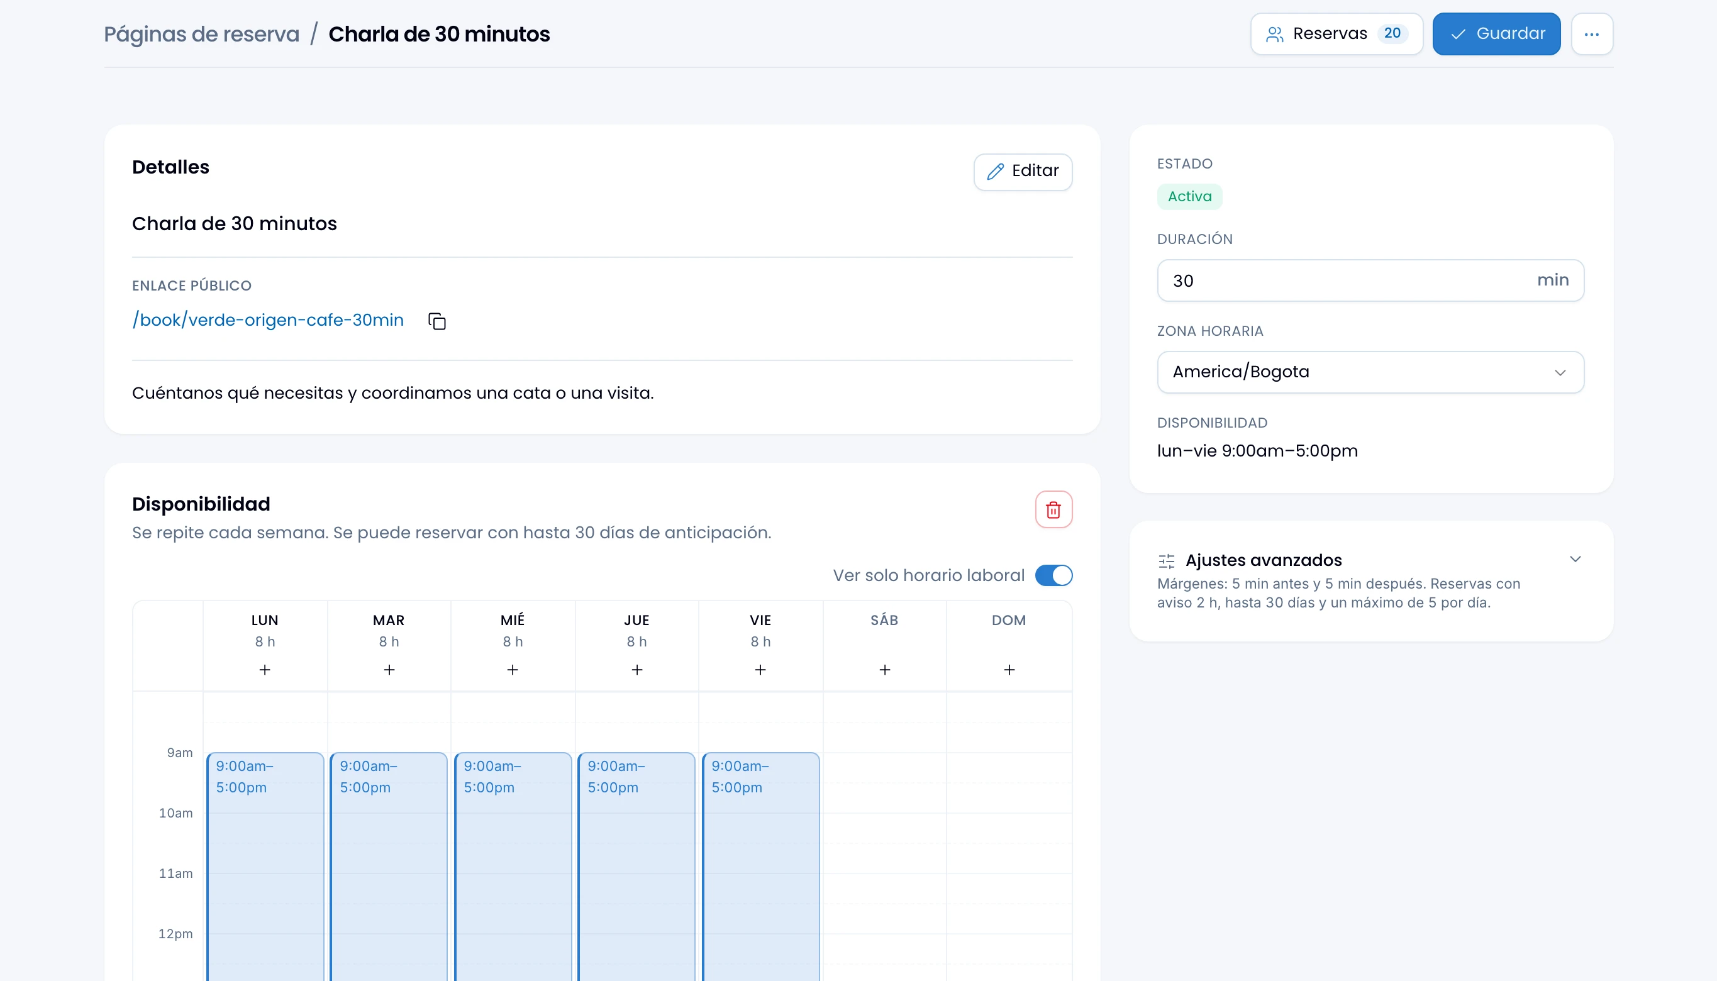1717x981 pixels.
Task: Click the 'Cuéntanos qué necesitas' description text
Action: click(x=393, y=393)
